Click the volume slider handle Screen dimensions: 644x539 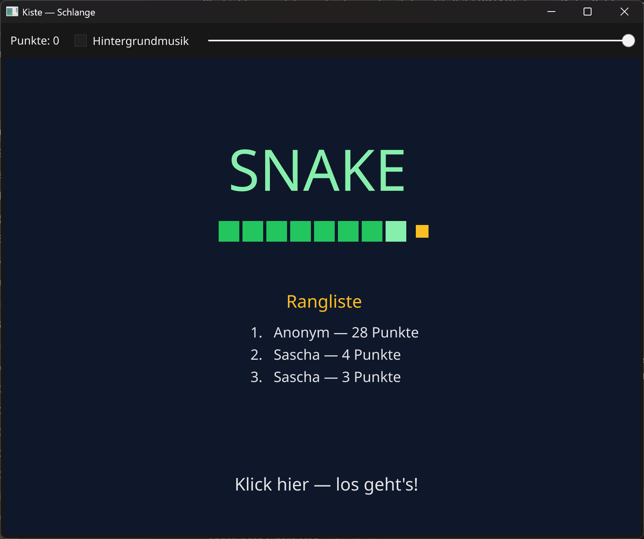(x=628, y=41)
